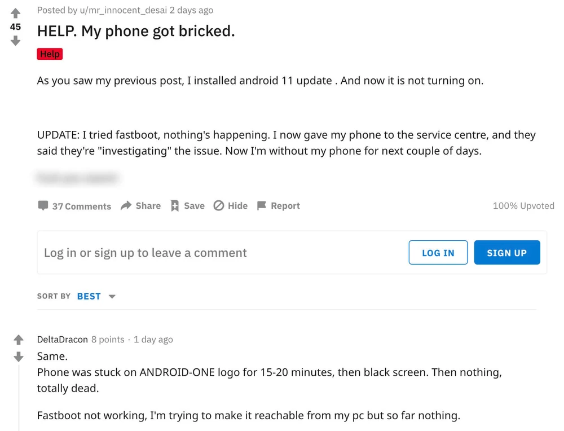
Task: Click the post title heading
Action: pos(136,31)
